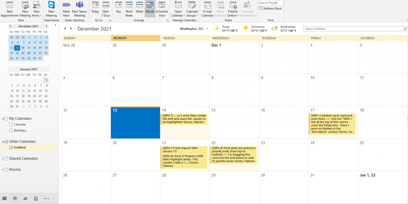
Task: Uncheck the Other Calendars group checkbox
Action: [6, 141]
